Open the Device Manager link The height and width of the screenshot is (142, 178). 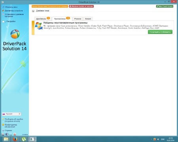[x=13, y=11]
